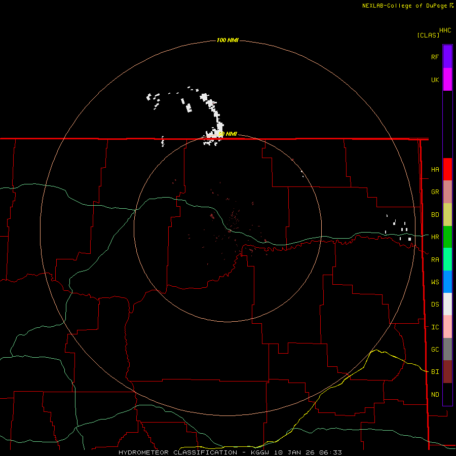Click the red HA color swatch

pyautogui.click(x=447, y=169)
